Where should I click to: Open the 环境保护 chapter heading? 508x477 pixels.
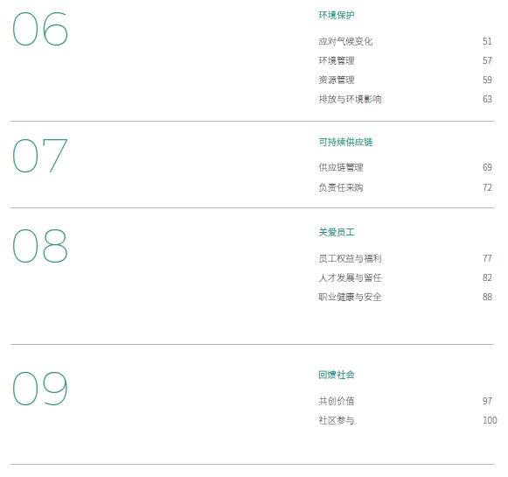click(337, 15)
